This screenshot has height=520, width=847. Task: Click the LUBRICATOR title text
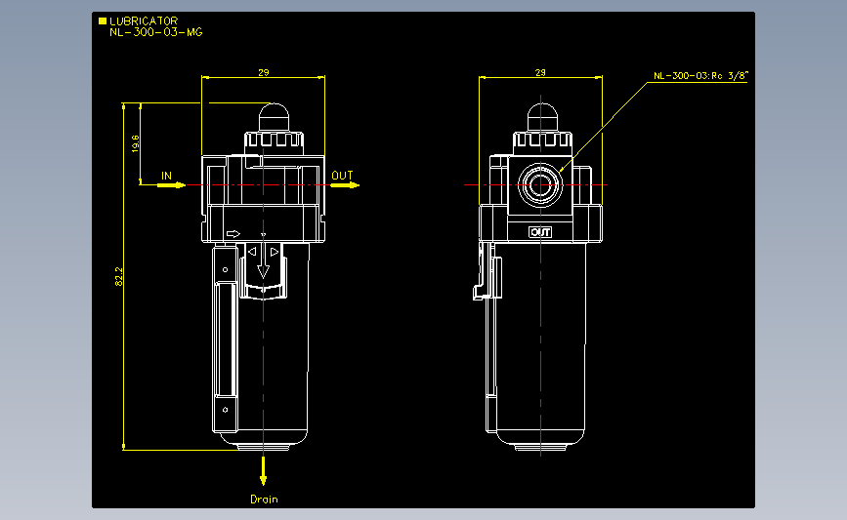[144, 21]
